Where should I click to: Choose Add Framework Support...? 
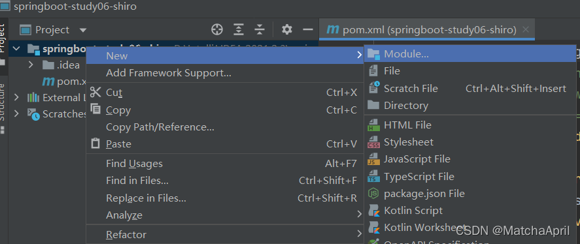tap(225, 72)
